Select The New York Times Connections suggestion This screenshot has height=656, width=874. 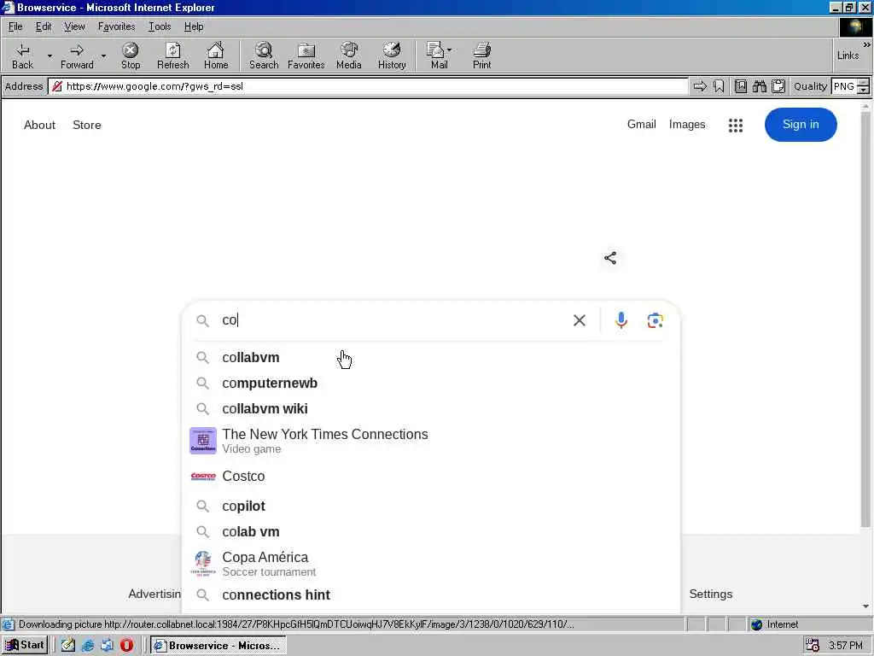tap(430, 441)
